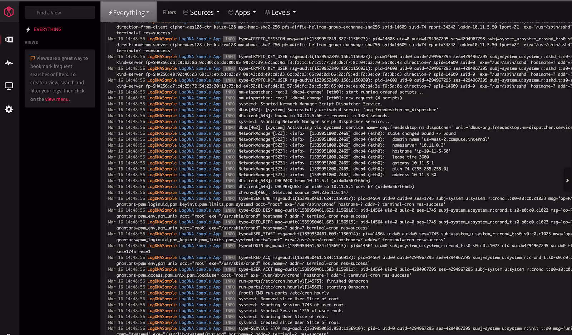Open the Settings gear icon
The height and width of the screenshot is (335, 572).
[x=9, y=109]
